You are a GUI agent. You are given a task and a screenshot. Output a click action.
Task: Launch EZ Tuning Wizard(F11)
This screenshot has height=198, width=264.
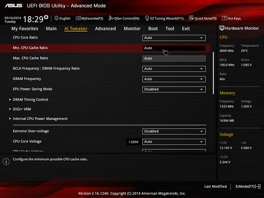pos(164,18)
